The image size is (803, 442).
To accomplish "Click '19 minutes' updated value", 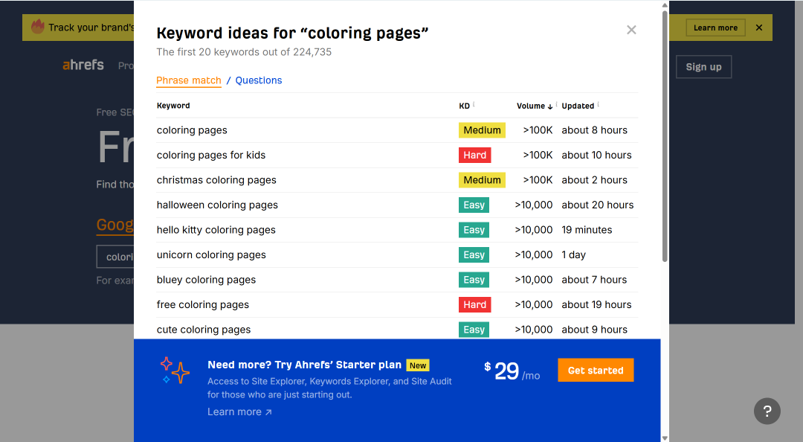I will pos(587,230).
